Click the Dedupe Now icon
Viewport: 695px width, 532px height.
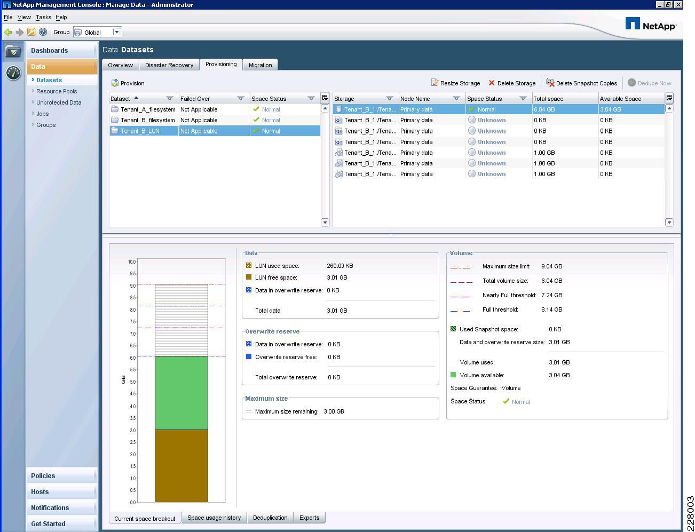click(632, 83)
